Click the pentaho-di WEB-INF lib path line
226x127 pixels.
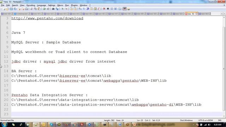click(x=106, y=105)
